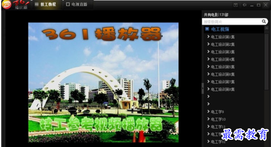Expand the chevron beside 电工学11
Viewport: 271px width, 147px height.
click(x=208, y=126)
